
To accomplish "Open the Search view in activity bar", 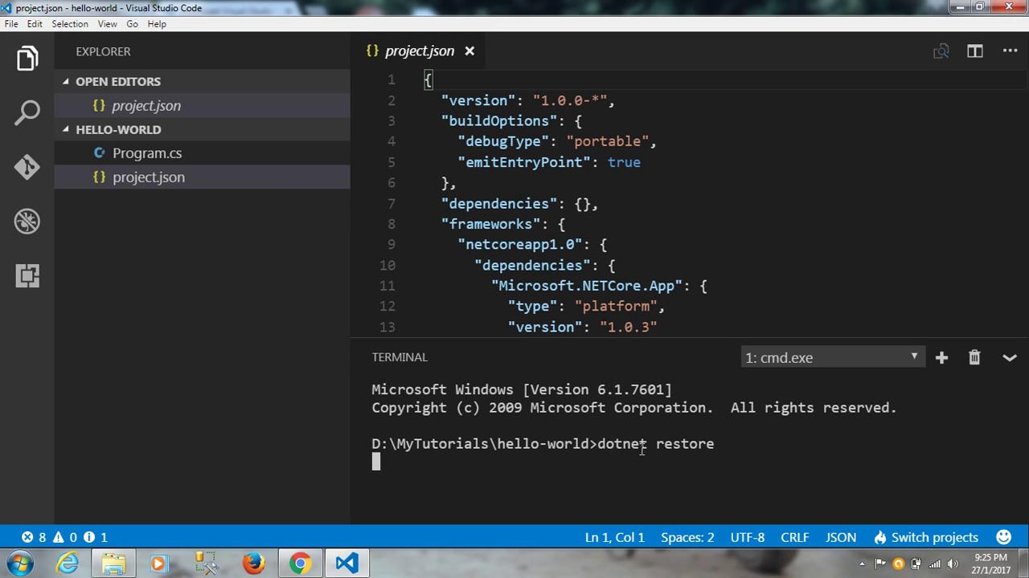I will click(27, 112).
